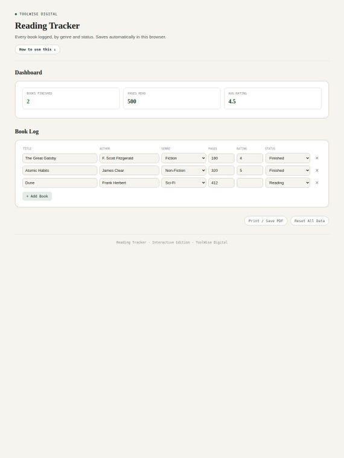The image size is (344, 458).
Task: Click the GENRE column header
Action: coord(166,149)
